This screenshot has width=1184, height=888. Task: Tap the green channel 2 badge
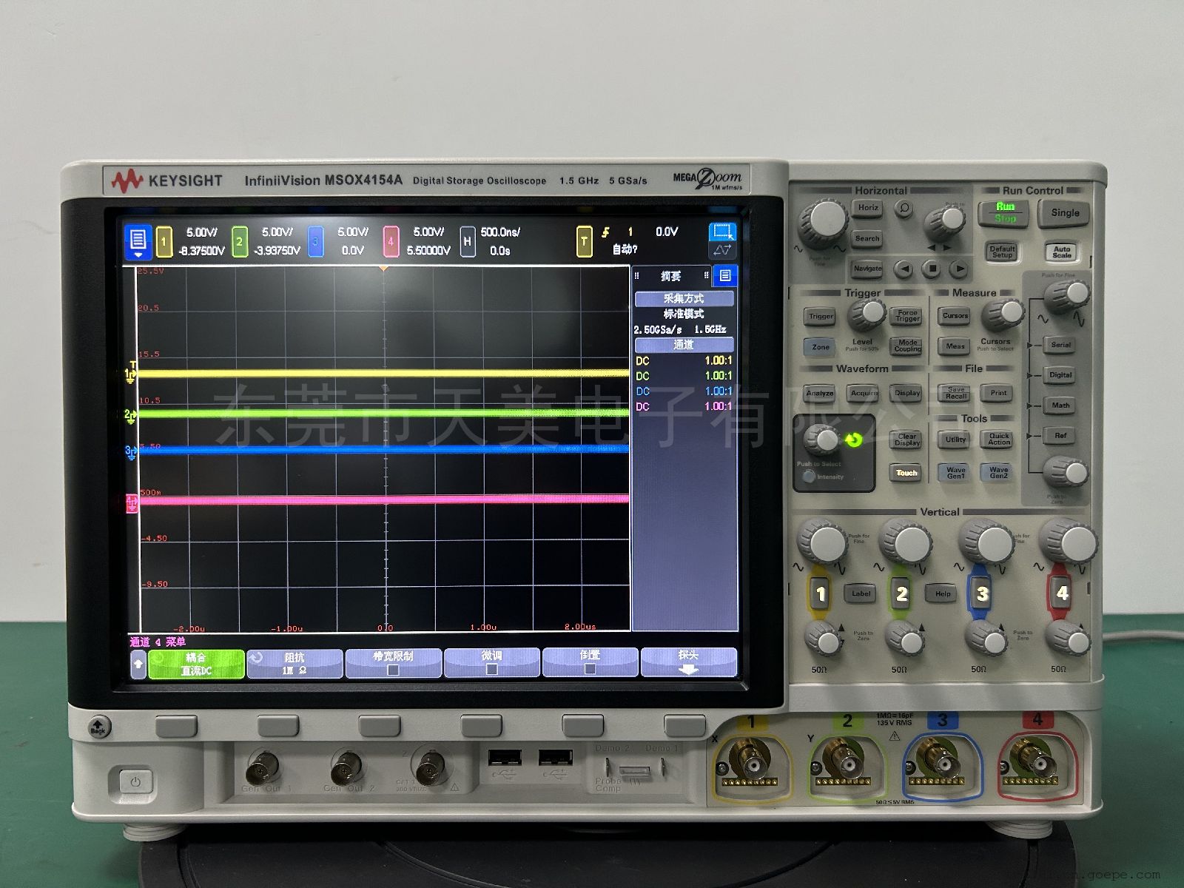pos(240,241)
